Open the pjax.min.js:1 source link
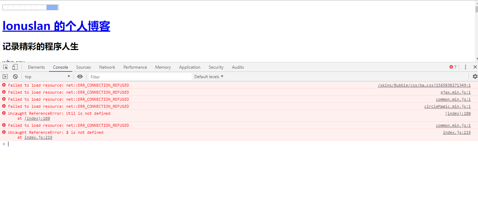This screenshot has height=219, width=478. (x=455, y=92)
